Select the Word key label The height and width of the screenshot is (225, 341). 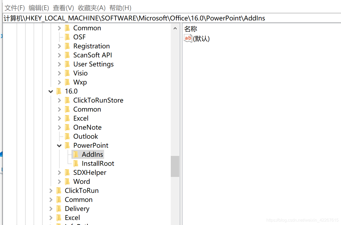pyautogui.click(x=82, y=181)
